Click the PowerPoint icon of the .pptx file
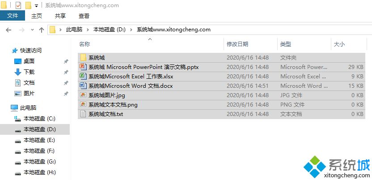 click(83, 67)
